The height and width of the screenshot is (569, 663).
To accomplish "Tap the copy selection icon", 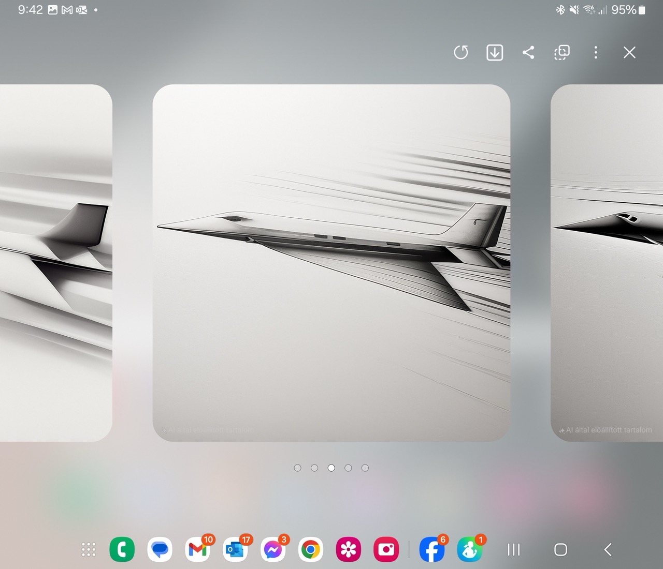I will click(x=562, y=52).
